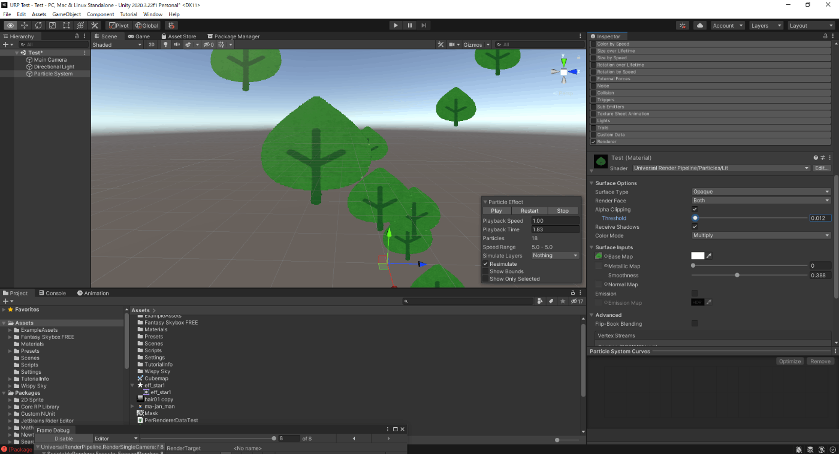Pick base map color with eyedropper

[x=709, y=256]
